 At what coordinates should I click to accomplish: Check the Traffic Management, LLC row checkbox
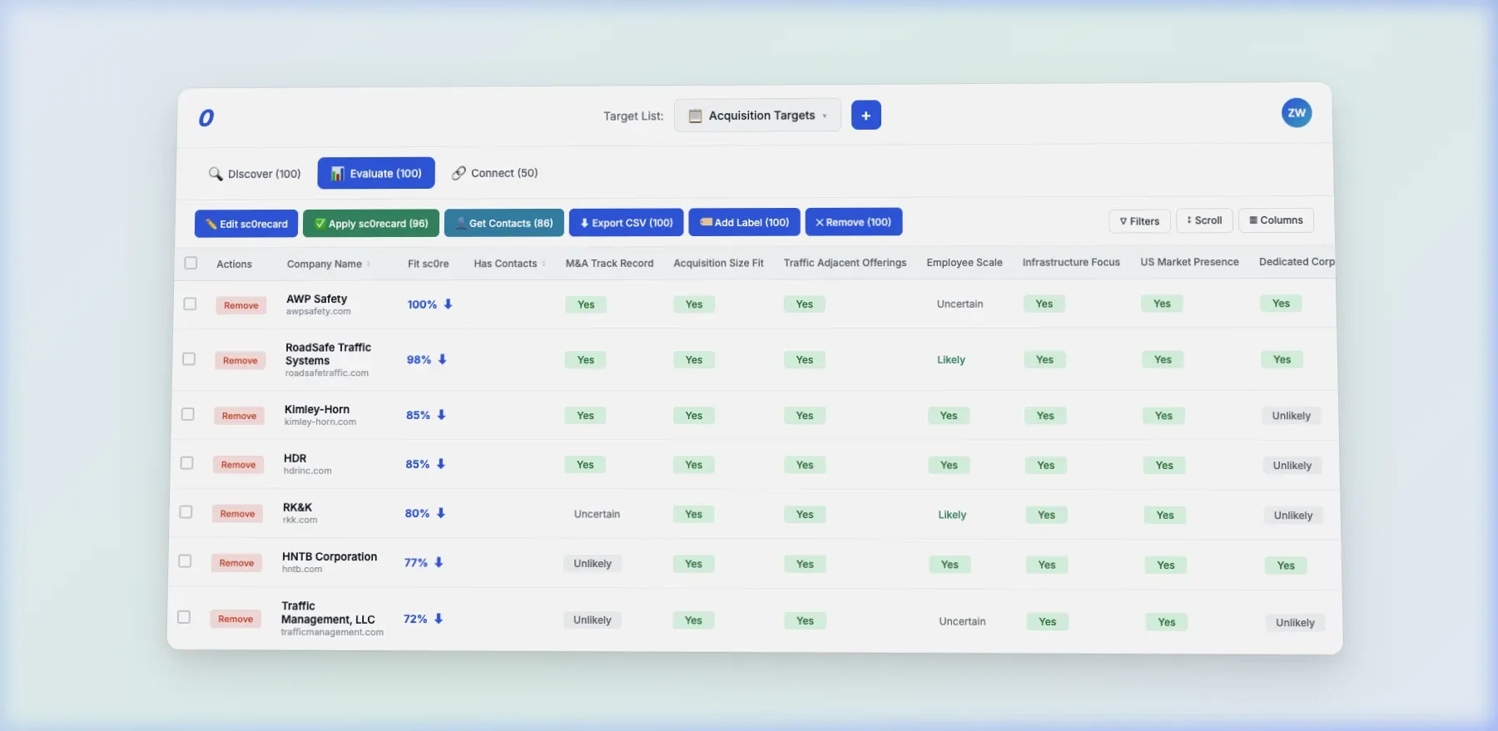click(184, 617)
